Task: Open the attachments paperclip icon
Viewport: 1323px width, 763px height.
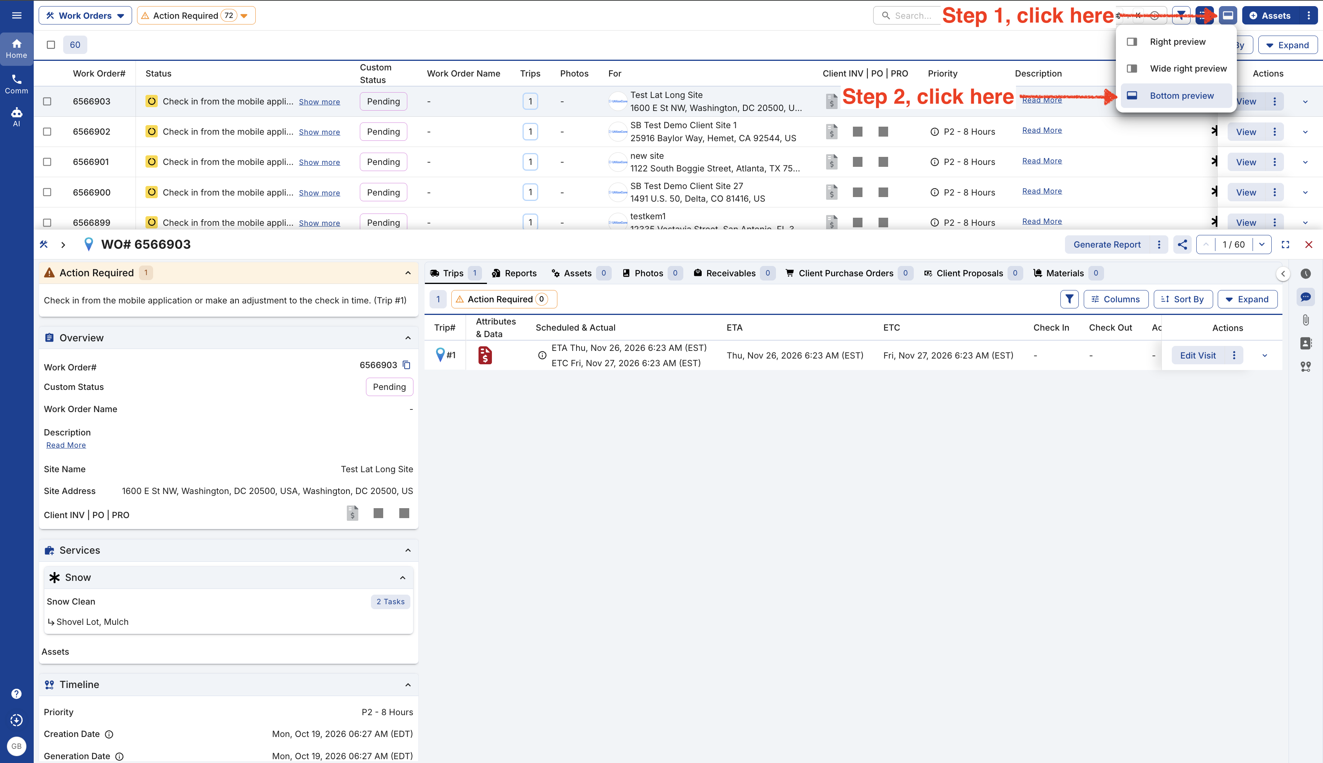Action: (1305, 320)
